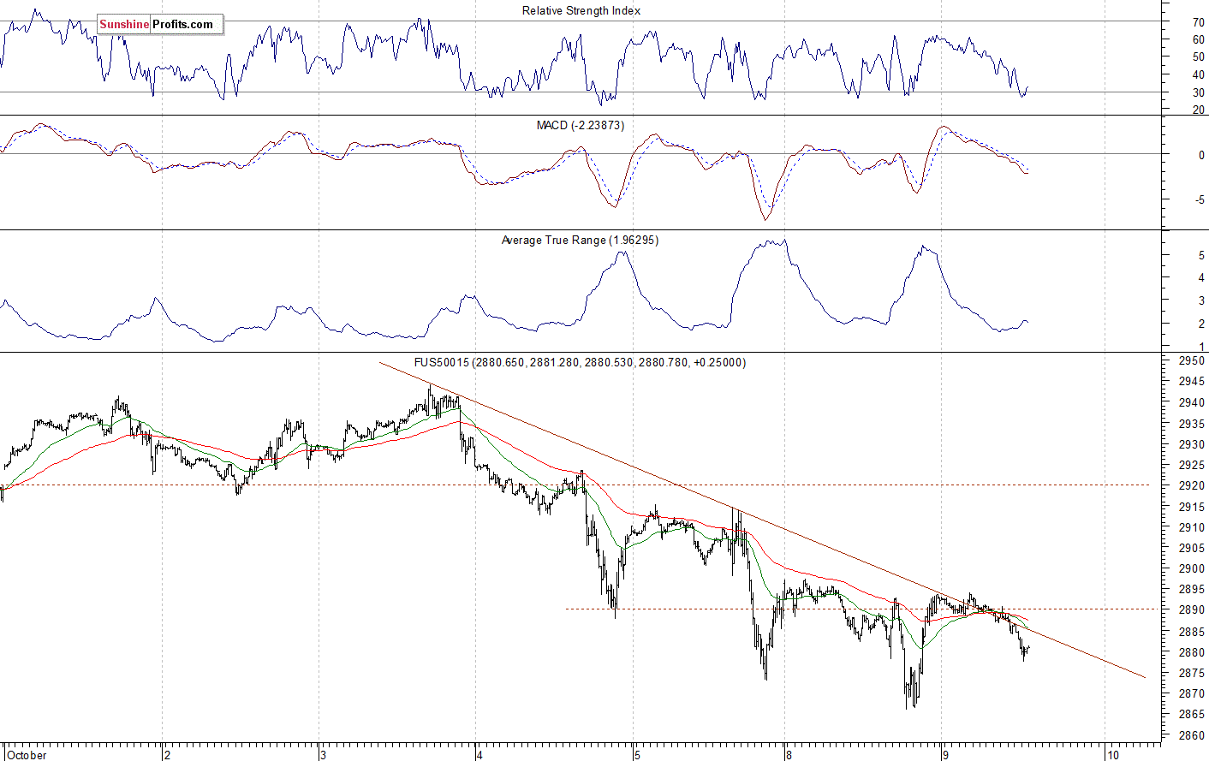
Task: Click the price axis value 2925
Action: pos(1193,465)
